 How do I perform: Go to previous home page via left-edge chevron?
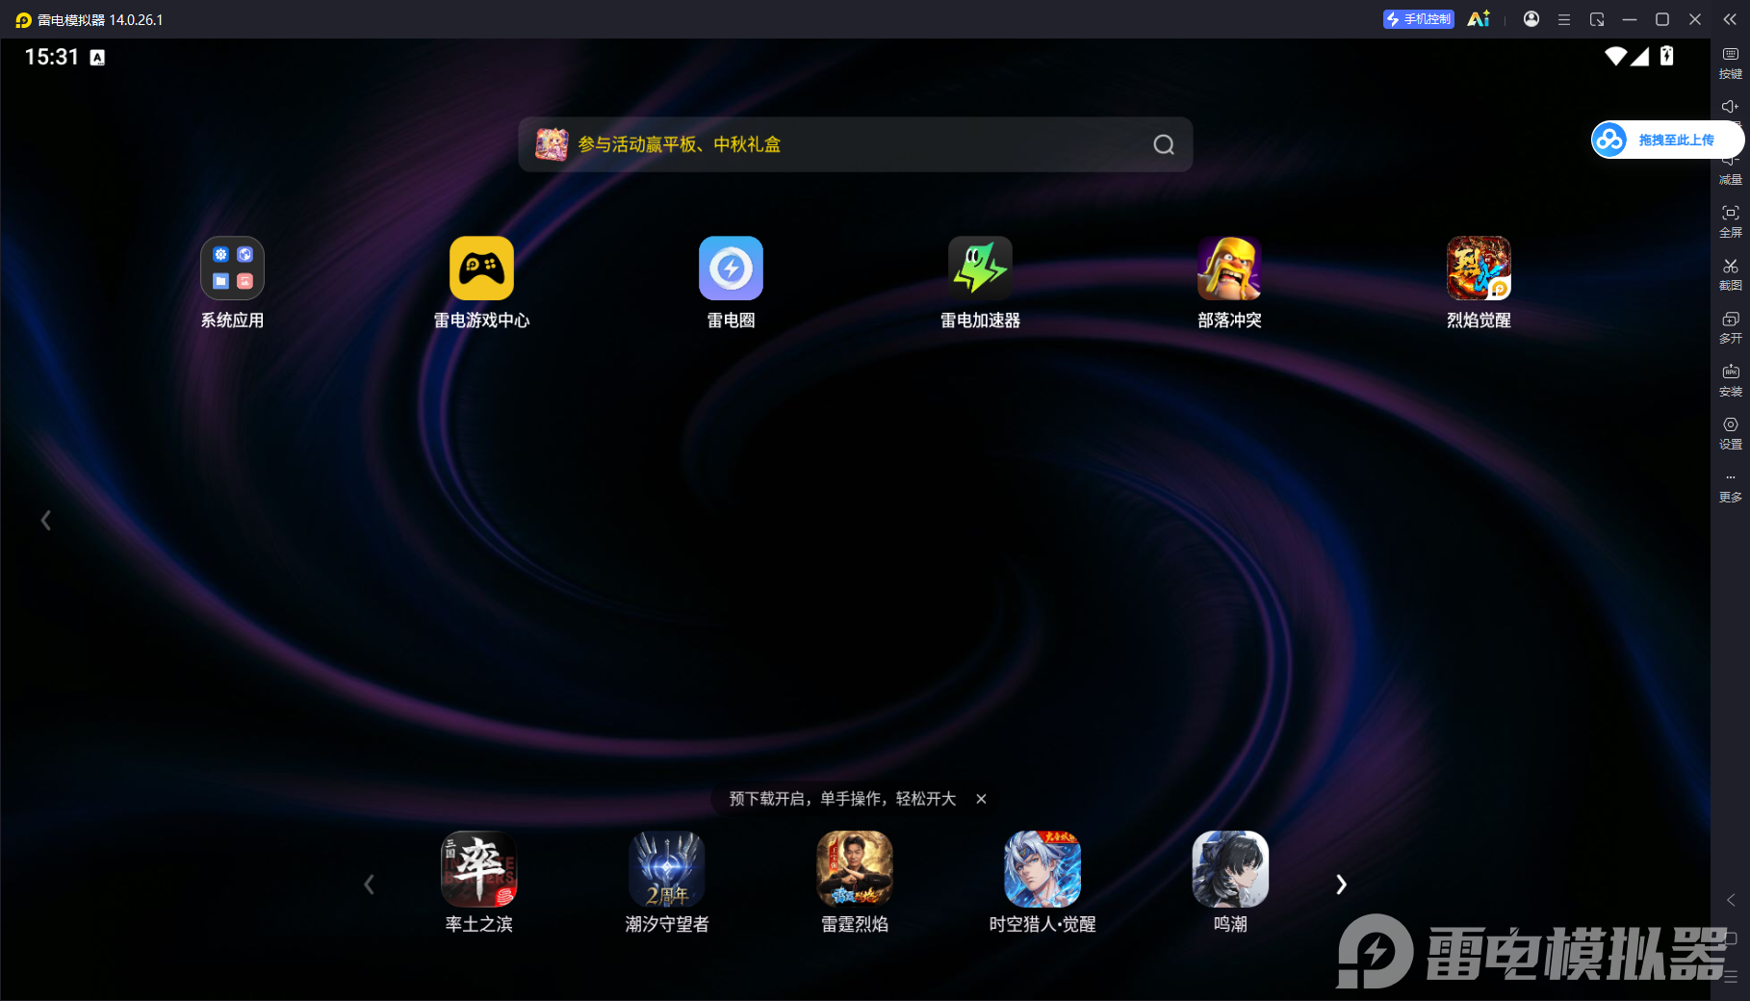click(45, 521)
